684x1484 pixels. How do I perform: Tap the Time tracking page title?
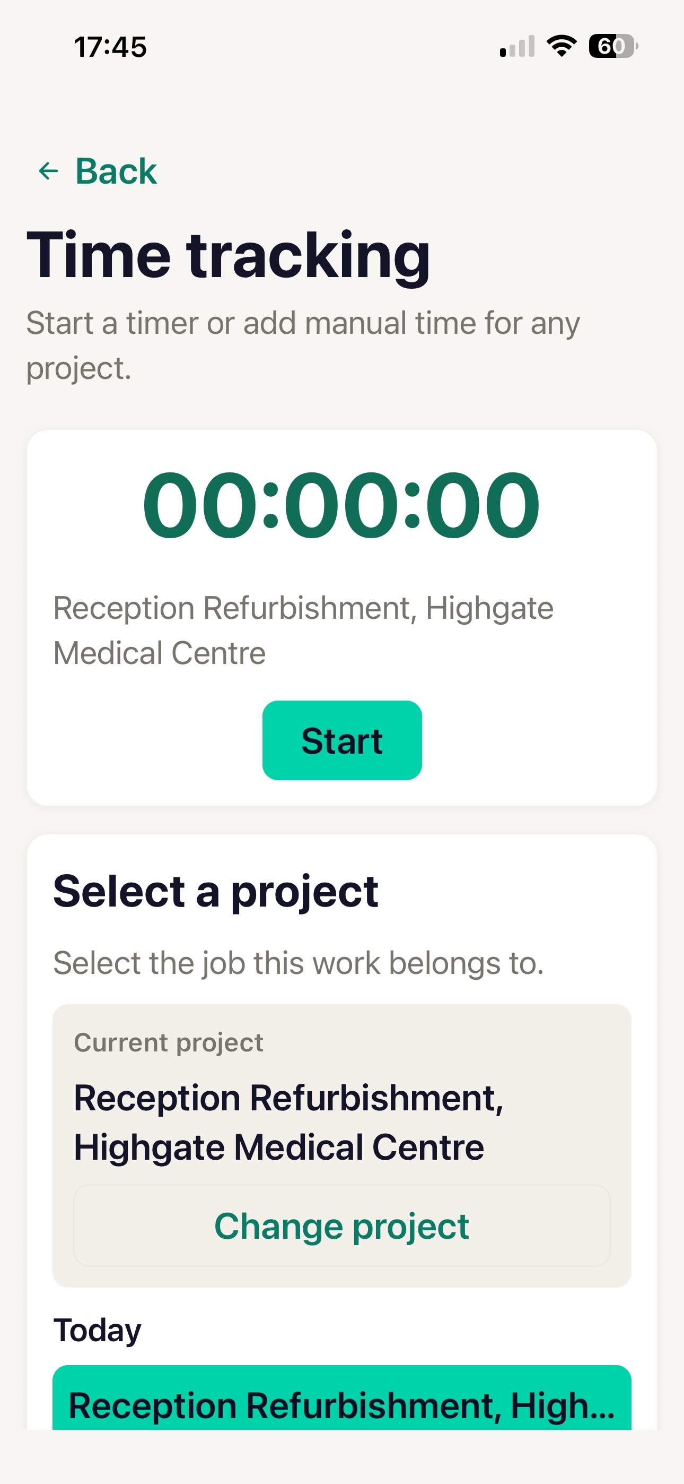229,255
